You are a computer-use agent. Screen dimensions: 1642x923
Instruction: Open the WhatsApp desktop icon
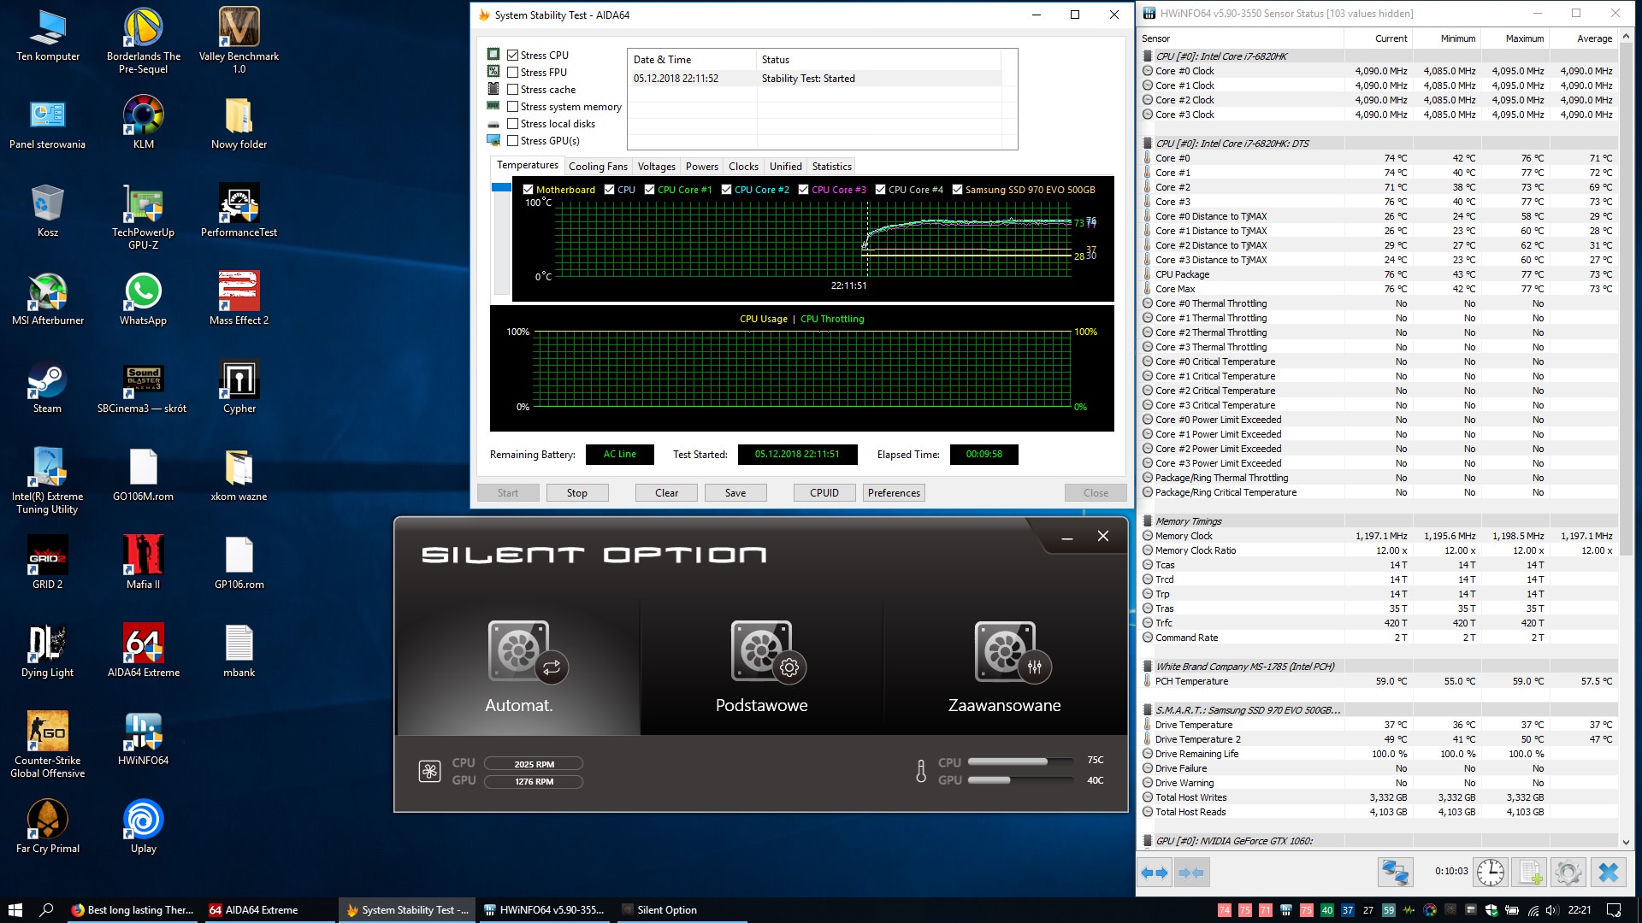pos(143,299)
